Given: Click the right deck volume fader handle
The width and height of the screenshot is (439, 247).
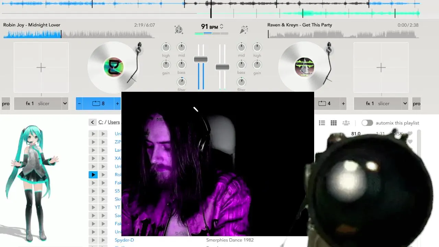Looking at the screenshot, I should pos(222,67).
